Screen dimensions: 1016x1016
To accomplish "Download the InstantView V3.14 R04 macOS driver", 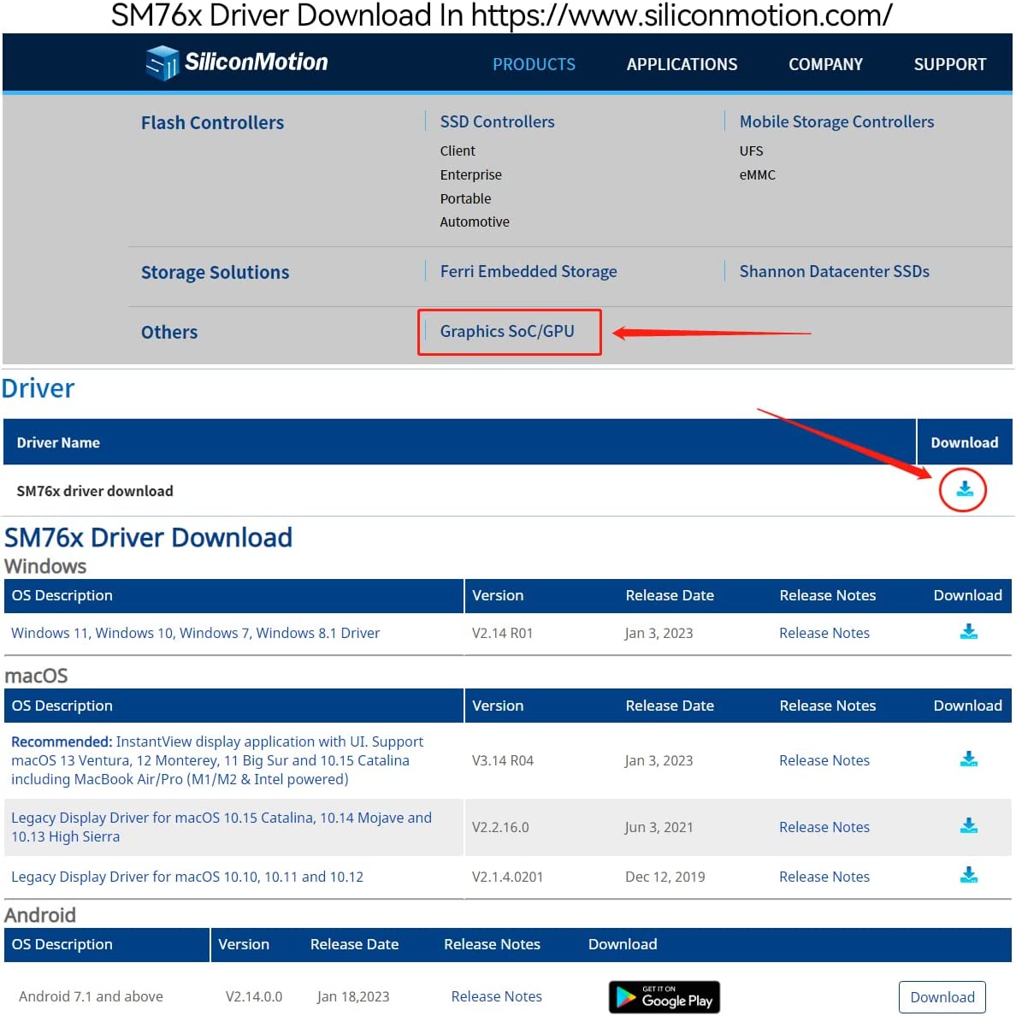I will 968,759.
